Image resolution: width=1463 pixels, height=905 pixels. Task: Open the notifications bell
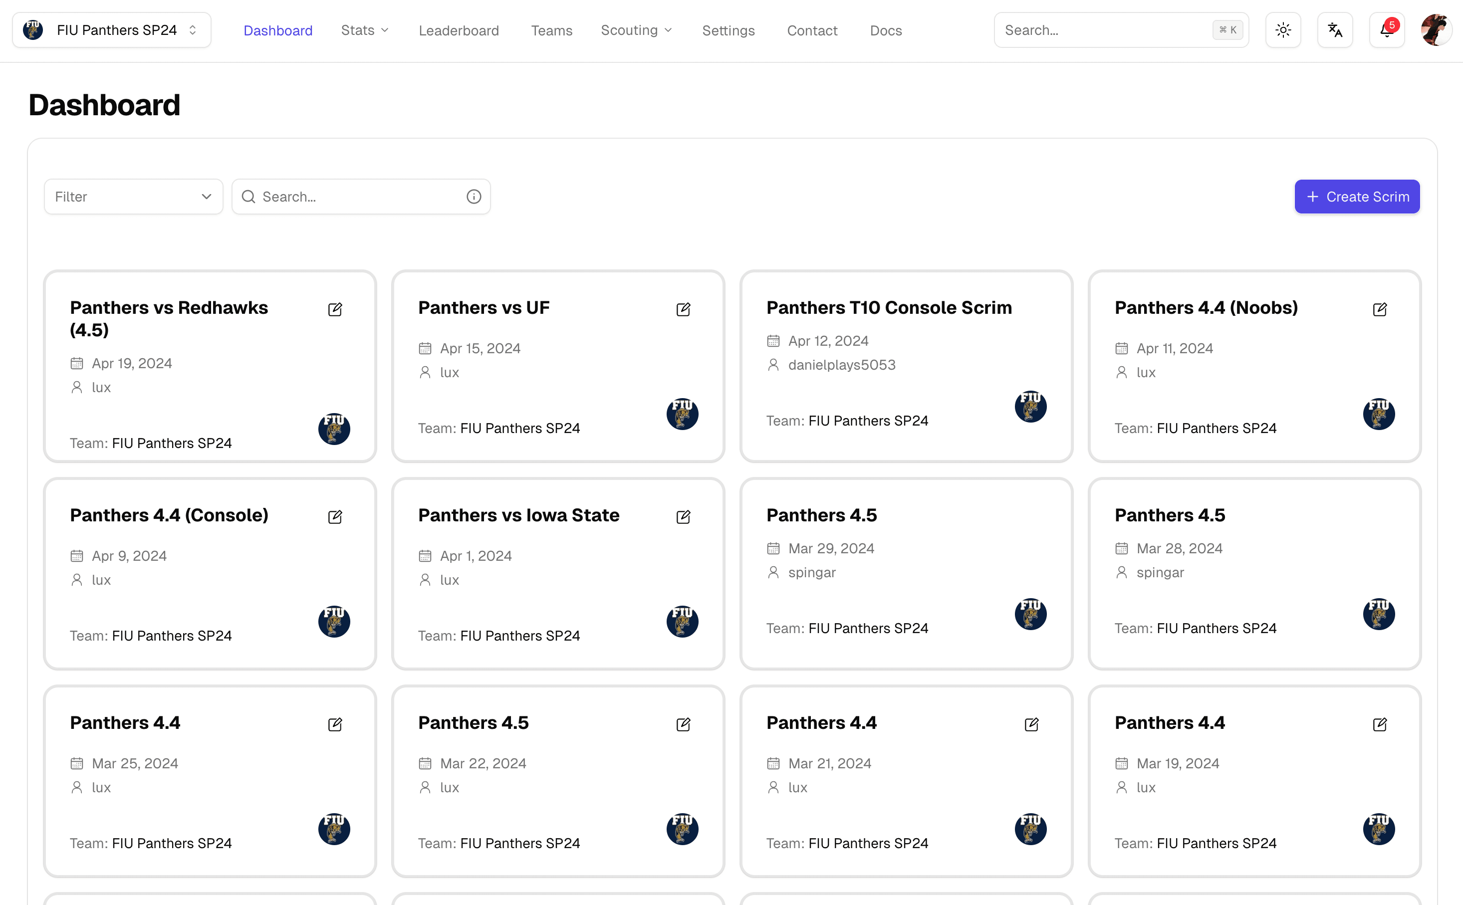1386,29
